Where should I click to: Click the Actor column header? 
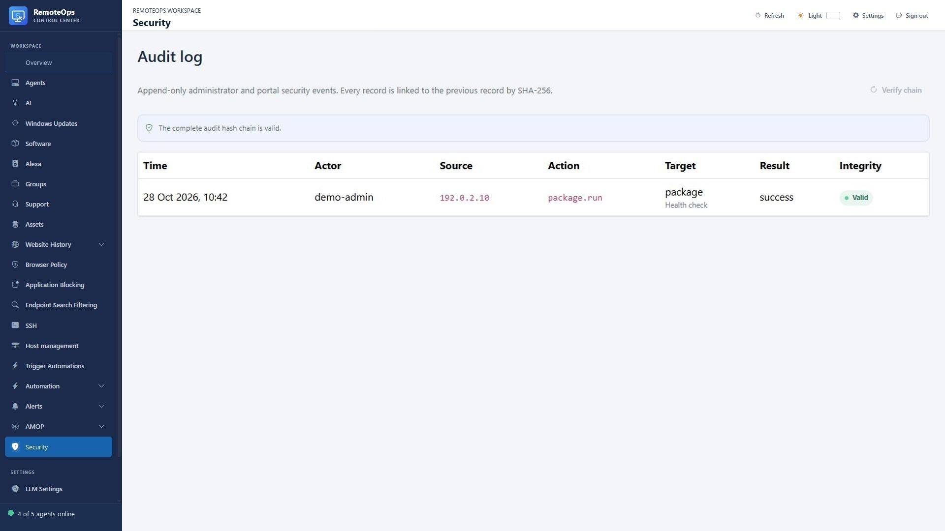pos(328,166)
